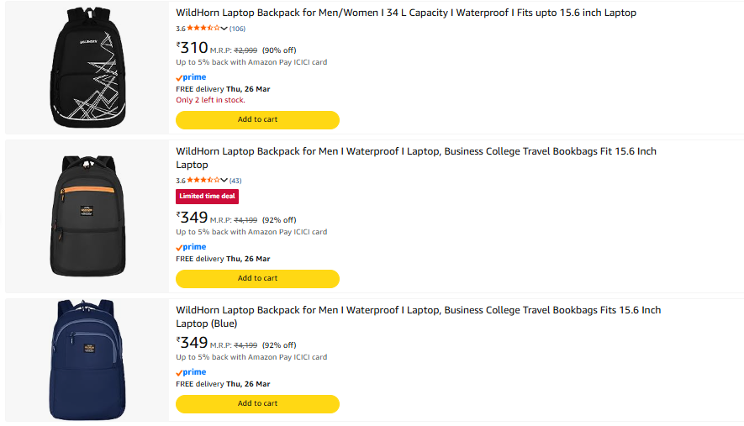The height and width of the screenshot is (426, 744).
Task: Open the blue backpack product image
Action: pyautogui.click(x=87, y=359)
